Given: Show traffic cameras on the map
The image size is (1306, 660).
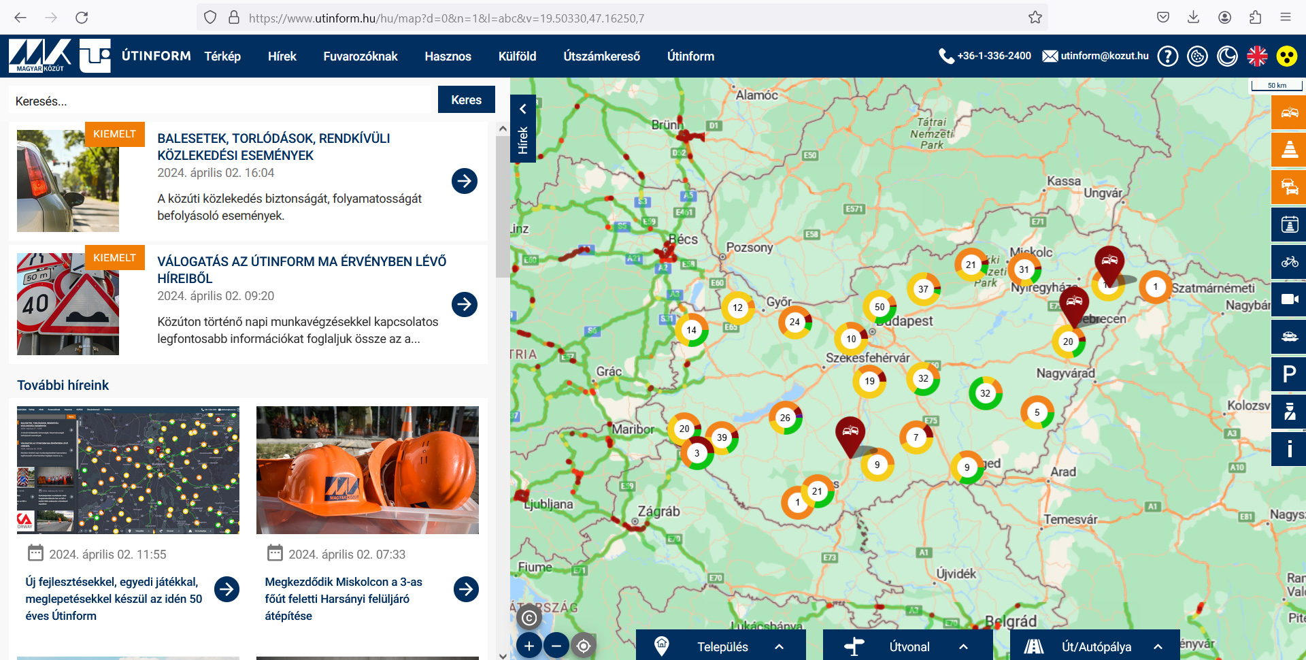Looking at the screenshot, I should coord(1289,299).
